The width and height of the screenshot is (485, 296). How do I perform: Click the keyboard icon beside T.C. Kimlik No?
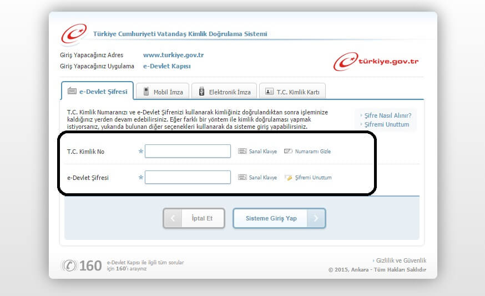pos(242,151)
